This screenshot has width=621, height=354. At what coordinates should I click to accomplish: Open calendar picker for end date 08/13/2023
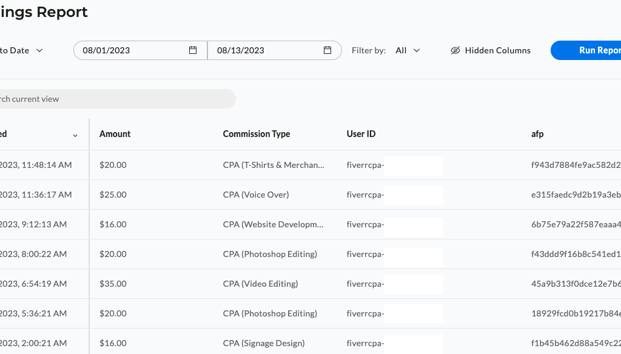click(x=327, y=50)
